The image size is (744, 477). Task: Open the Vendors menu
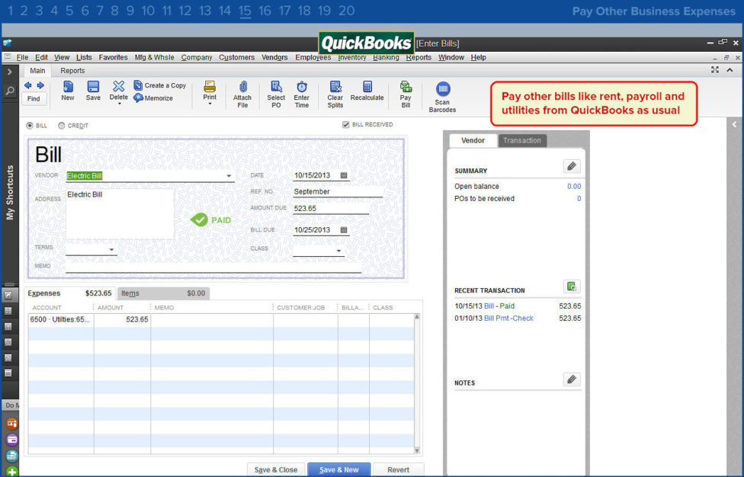(x=274, y=57)
